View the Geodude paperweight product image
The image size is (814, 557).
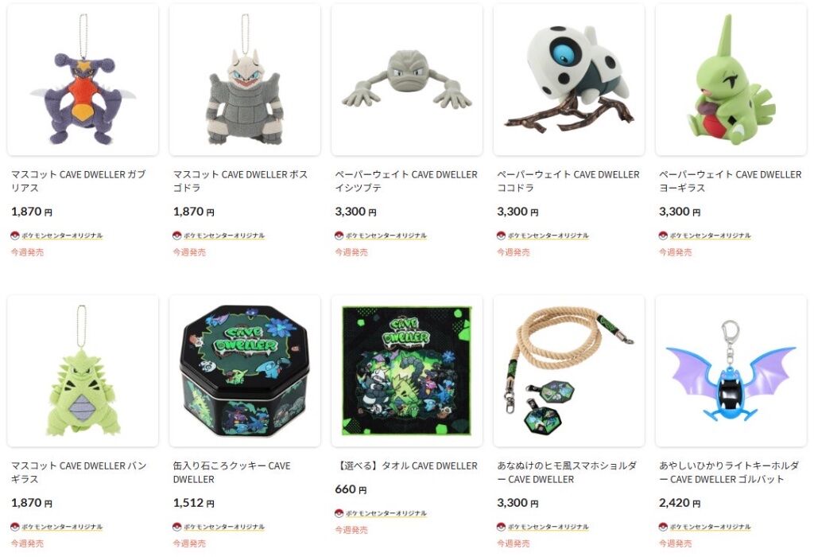click(x=406, y=80)
